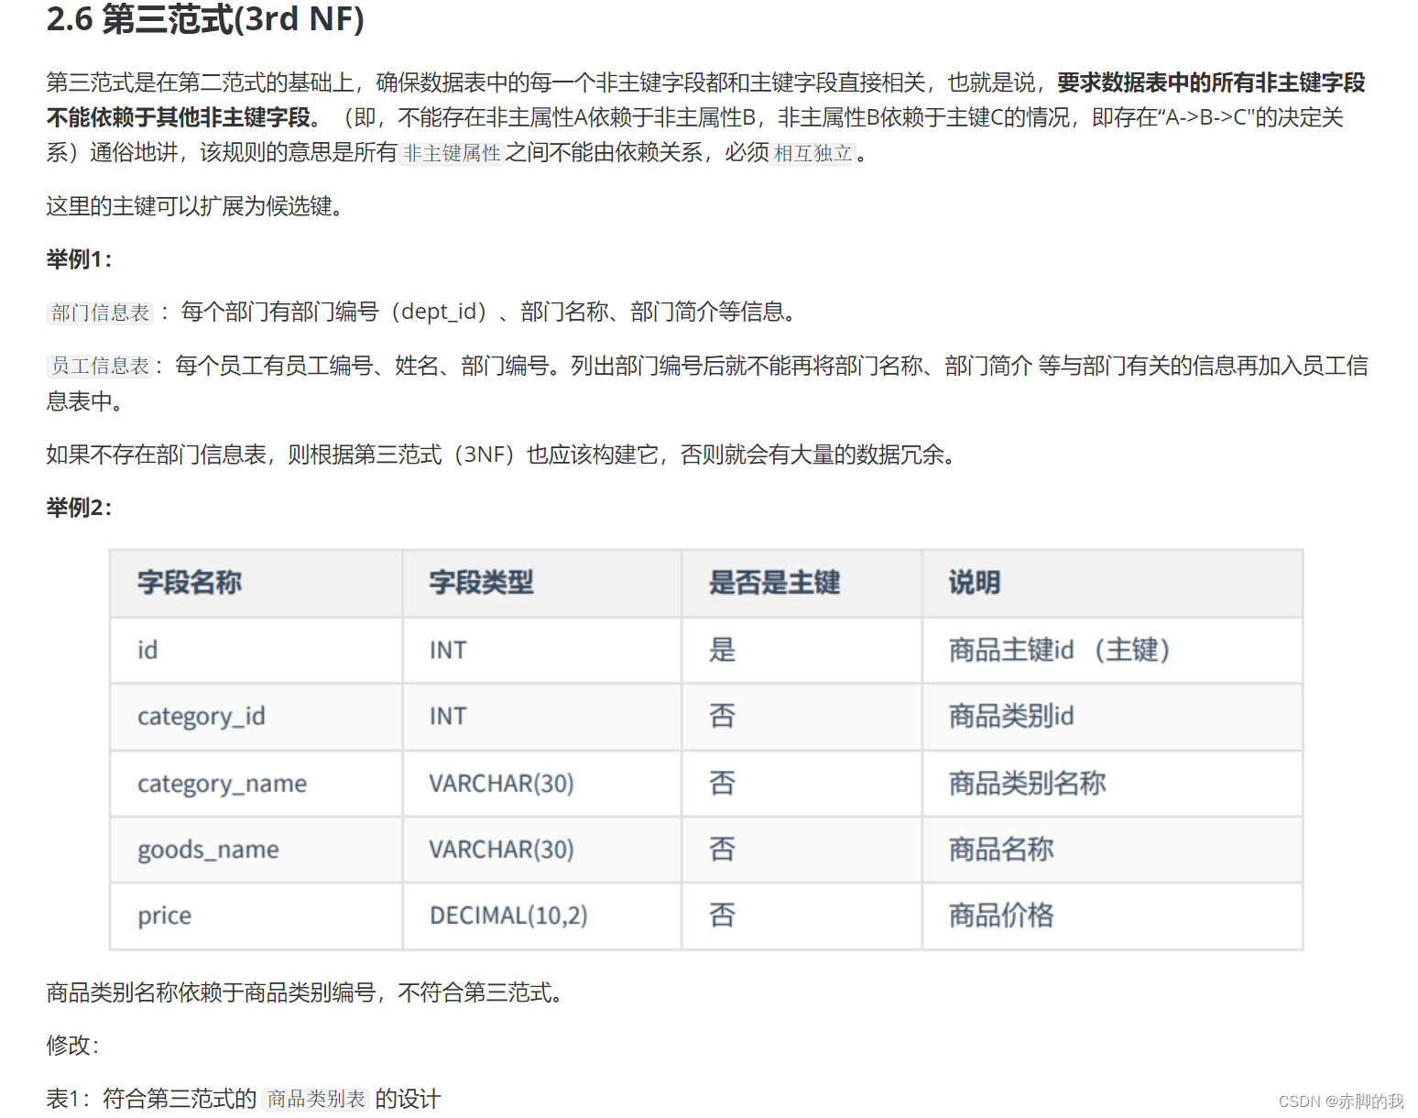This screenshot has height=1118, width=1418.
Task: Click description '商品主键id (主键)'
Action: (1059, 650)
